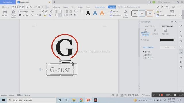Open the font size dropdown
Viewport: 184px width, 103px height.
point(40,11)
